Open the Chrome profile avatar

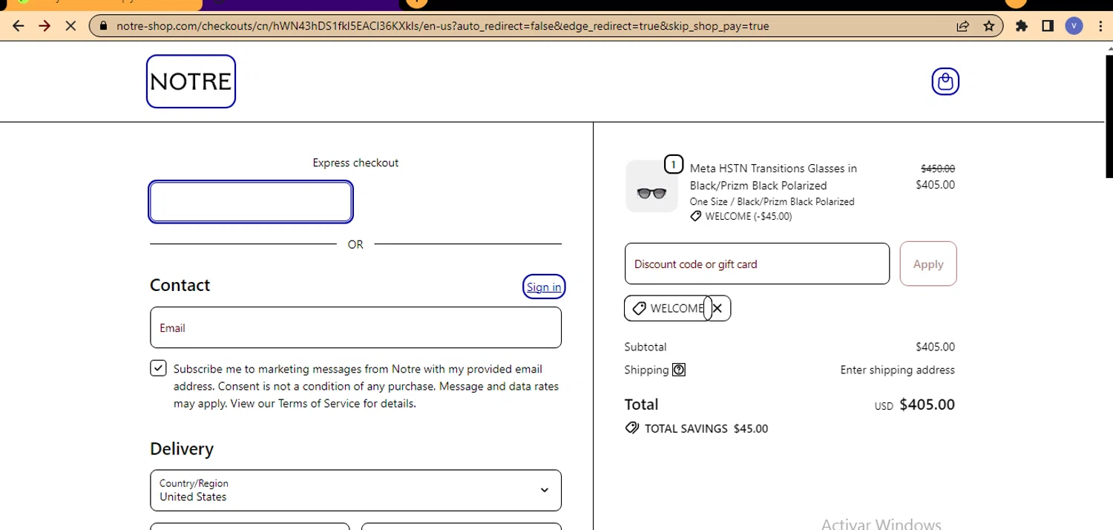coord(1074,26)
